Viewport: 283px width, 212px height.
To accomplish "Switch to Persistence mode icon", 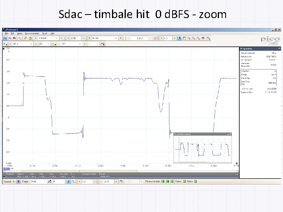I will (x=10, y=38).
